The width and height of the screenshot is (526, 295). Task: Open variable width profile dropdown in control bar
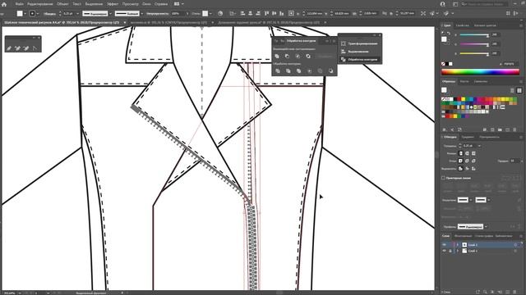[x=110, y=13]
